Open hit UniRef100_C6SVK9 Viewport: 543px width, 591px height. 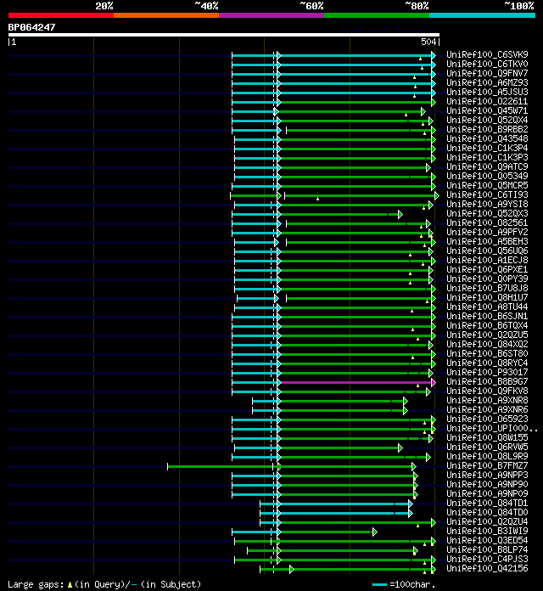tap(487, 54)
